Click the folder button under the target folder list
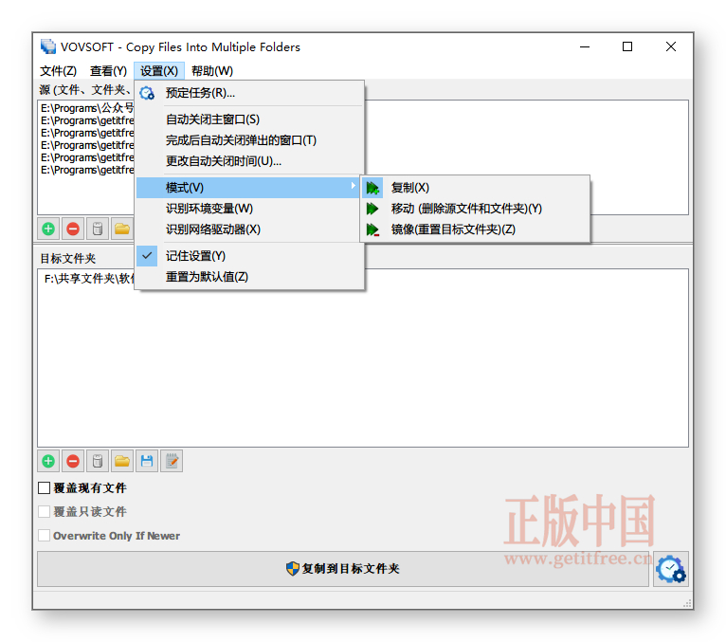This screenshot has width=726, height=642. [122, 462]
